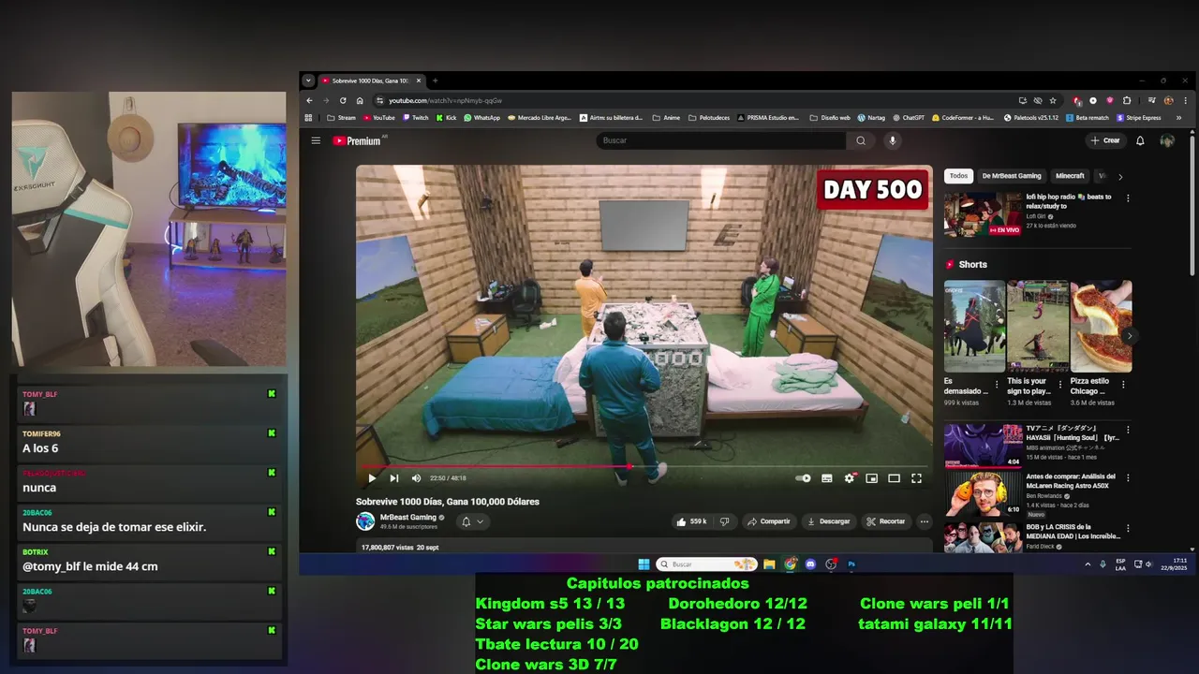Screen dimensions: 1199x674
Task: Open the lofi hip hop radio thumbnail
Action: pos(984,214)
